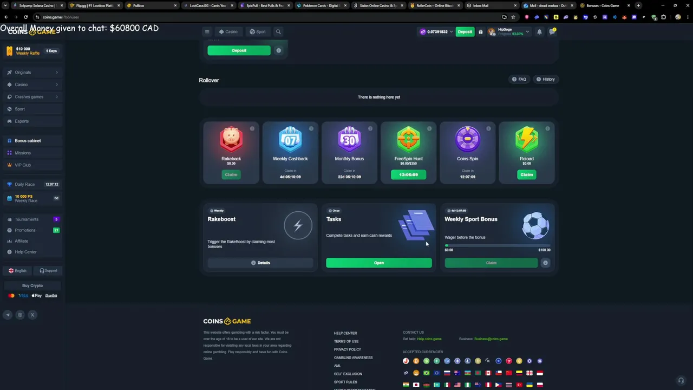Open the $10 000 Weekly Raffle banner

(32, 51)
